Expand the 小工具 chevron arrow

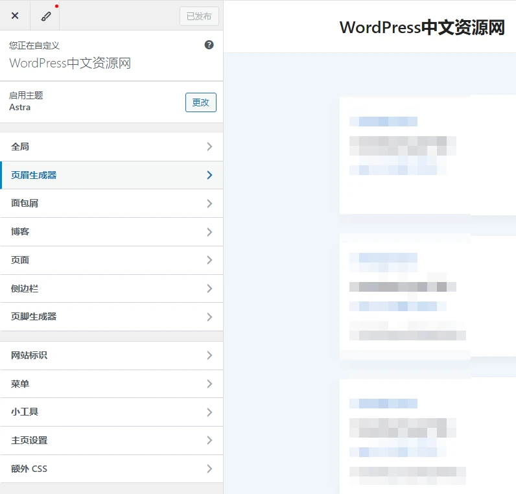tap(209, 412)
